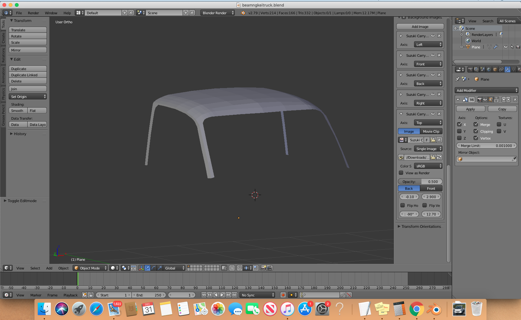Hide the Plane object using eye icon
The height and width of the screenshot is (320, 521).
(x=506, y=47)
